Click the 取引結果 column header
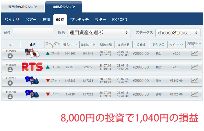204x131 pixels. (159, 45)
